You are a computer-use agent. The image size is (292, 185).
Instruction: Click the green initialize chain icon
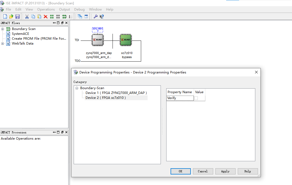point(64,16)
